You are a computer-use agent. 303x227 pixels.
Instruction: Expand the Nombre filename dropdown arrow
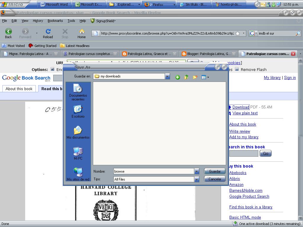[x=197, y=171]
